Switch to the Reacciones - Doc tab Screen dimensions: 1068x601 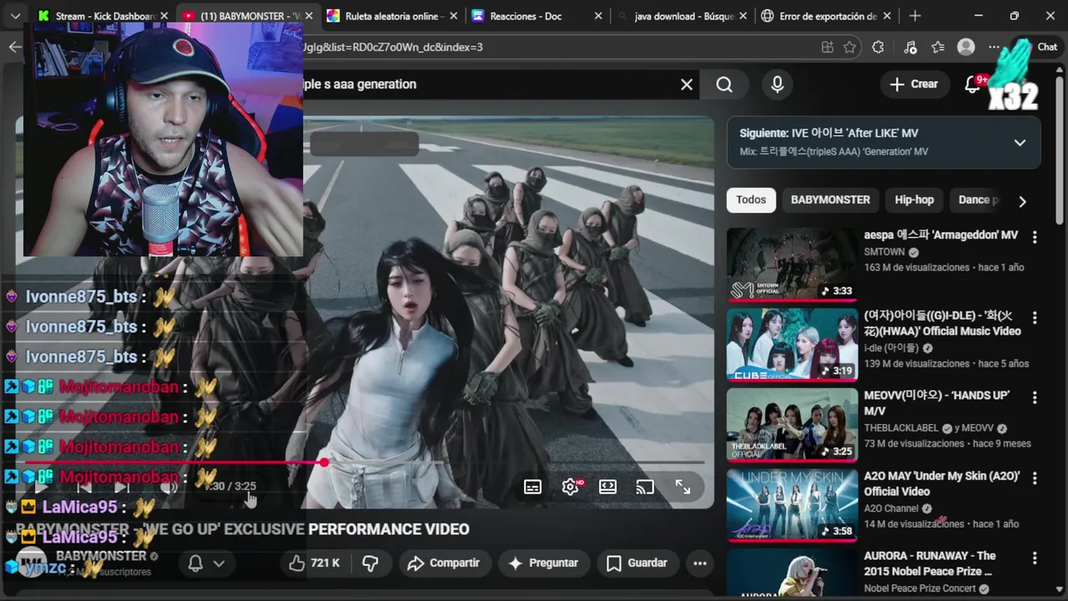(x=535, y=16)
